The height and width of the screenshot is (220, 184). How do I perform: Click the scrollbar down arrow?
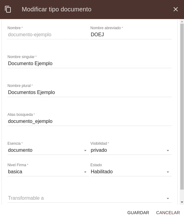182,202
